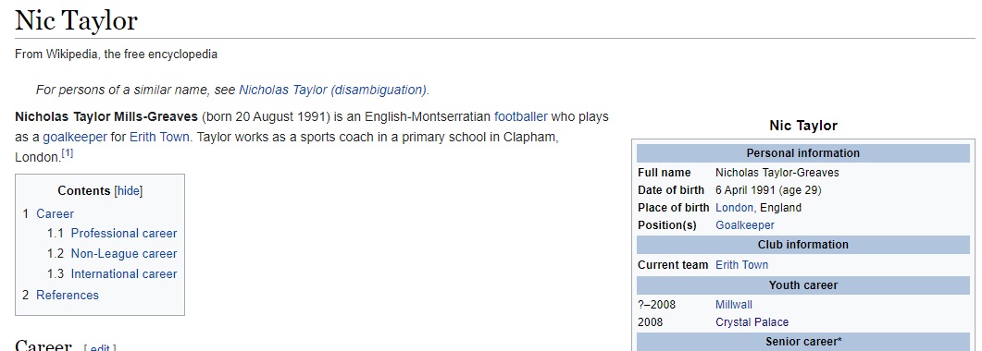Go to 1.2 Non-League career
Viewport: 982px width, 351px height.
click(x=124, y=254)
